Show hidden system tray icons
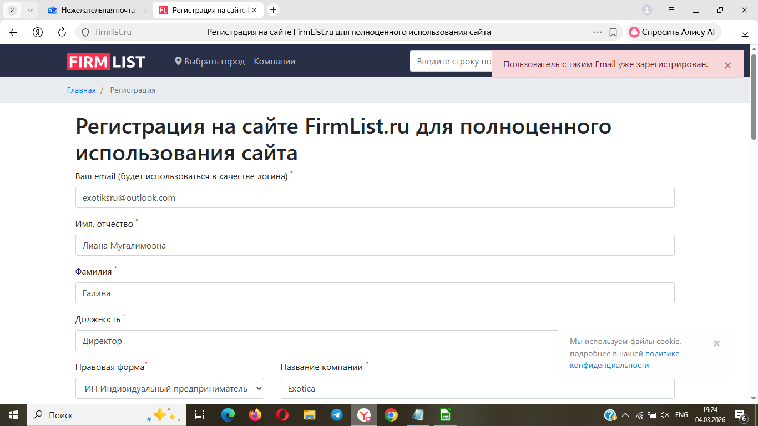Image resolution: width=758 pixels, height=426 pixels. coord(625,415)
